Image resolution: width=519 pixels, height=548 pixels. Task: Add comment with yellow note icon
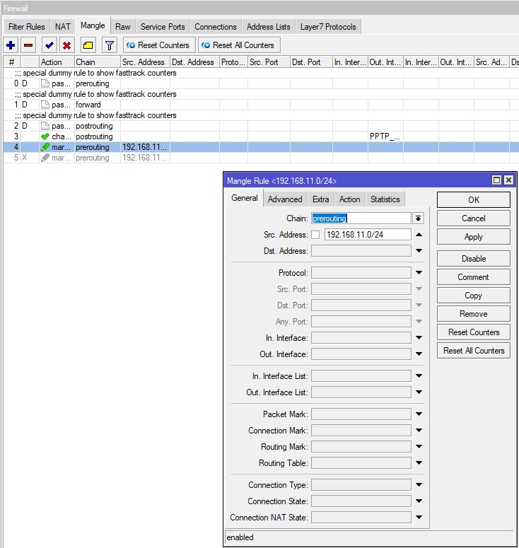88,45
